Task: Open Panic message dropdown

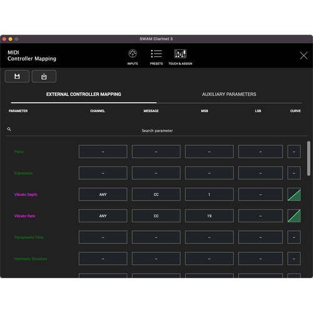Action: (156, 151)
